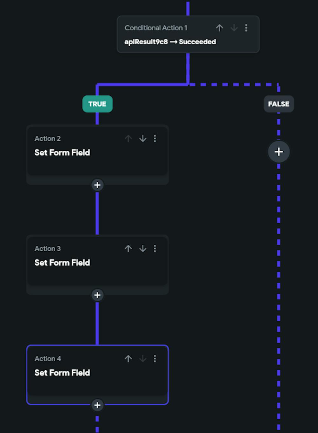Add action below Action 3
The width and height of the screenshot is (318, 433).
[x=97, y=295]
